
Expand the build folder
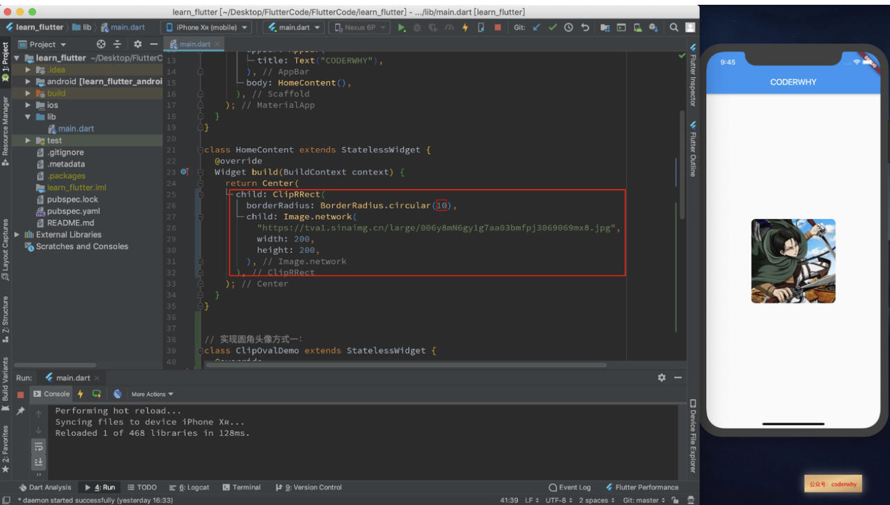(28, 93)
